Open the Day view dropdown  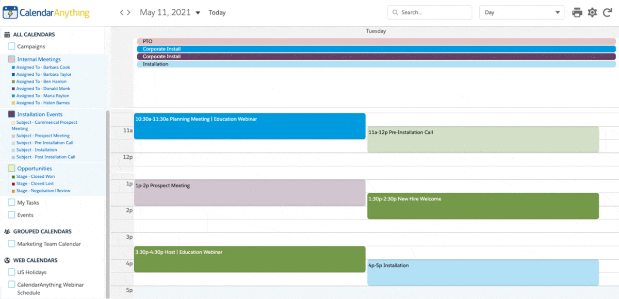522,12
